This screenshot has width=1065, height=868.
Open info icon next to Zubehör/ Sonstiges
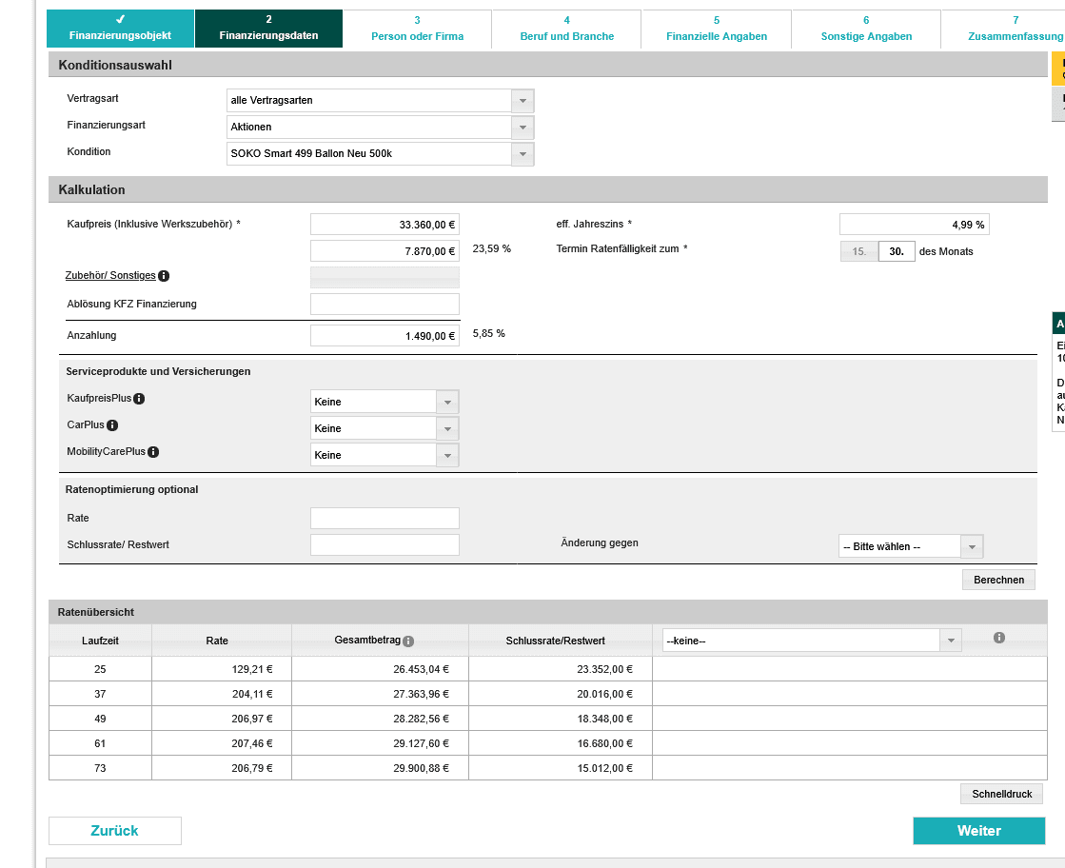(164, 276)
